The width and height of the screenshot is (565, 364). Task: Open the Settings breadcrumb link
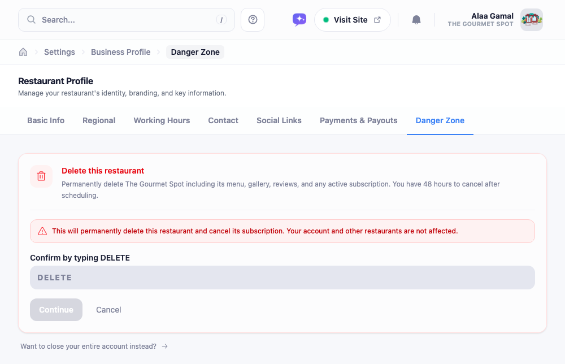(x=59, y=52)
